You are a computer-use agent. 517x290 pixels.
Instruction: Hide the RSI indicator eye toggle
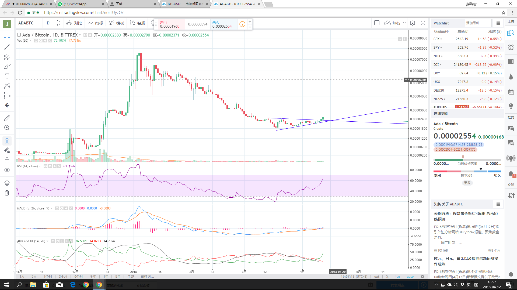pos(46,166)
